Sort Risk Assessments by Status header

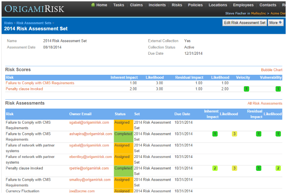[x=120, y=114]
